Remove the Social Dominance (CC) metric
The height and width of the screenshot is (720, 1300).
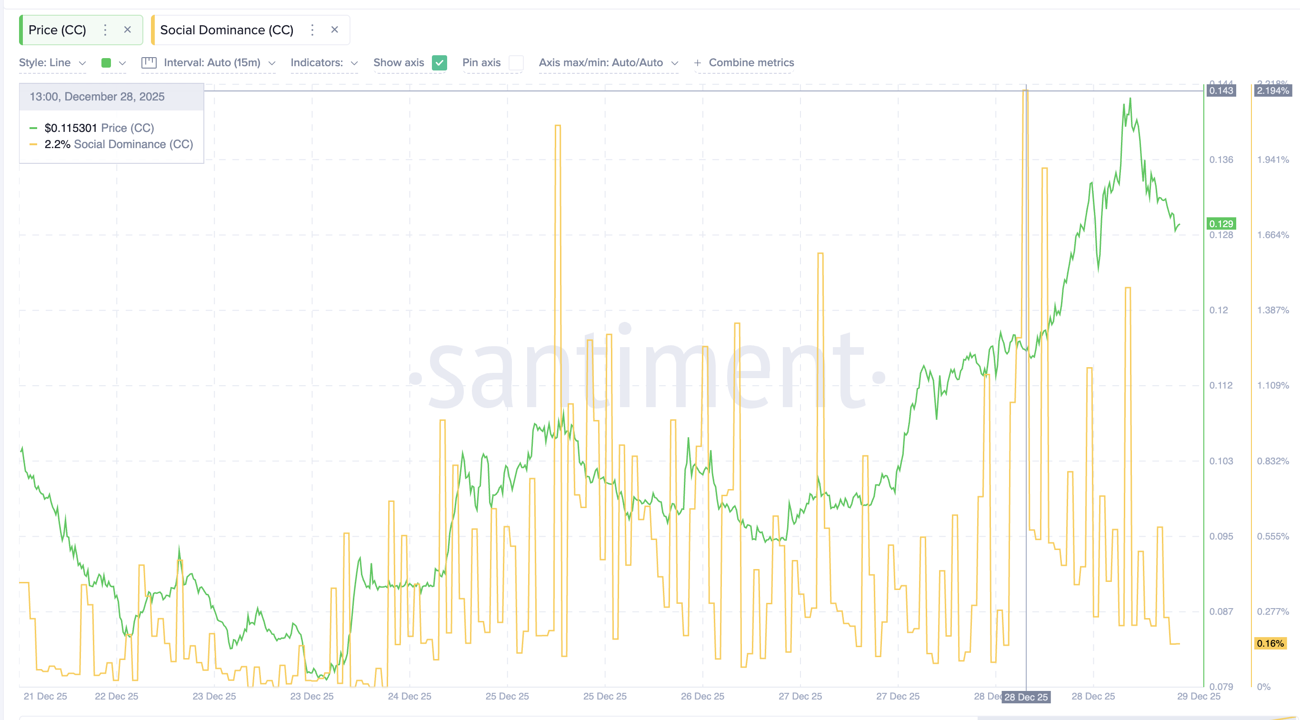[x=335, y=30]
